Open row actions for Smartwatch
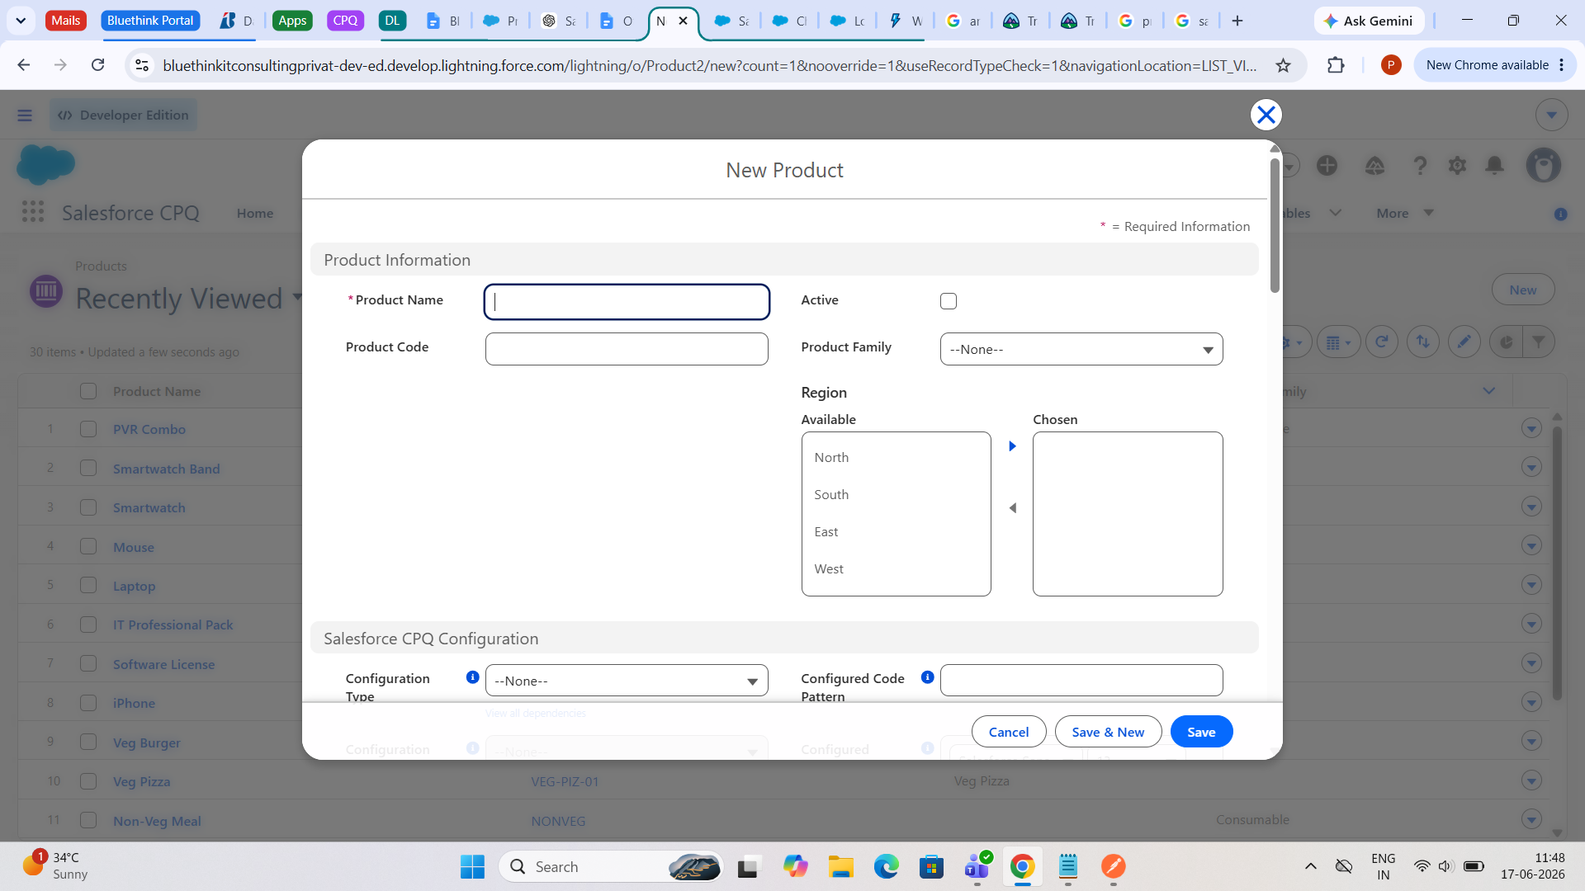This screenshot has width=1585, height=891. pos(1531,507)
